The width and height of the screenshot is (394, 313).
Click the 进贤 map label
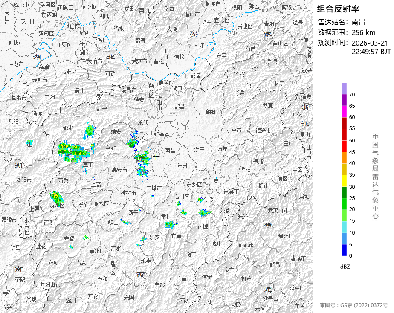[x=182, y=165]
